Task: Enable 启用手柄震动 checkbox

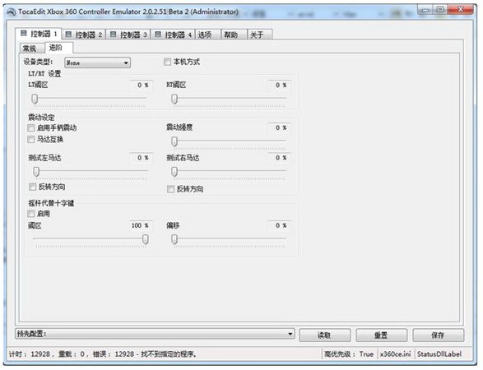Action: 31,127
